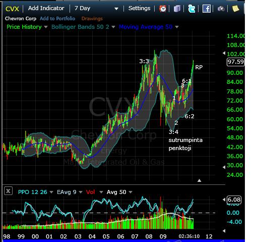The height and width of the screenshot is (242, 258).
Task: Click arrow marker at bottom right of volume panel
Action: [224, 231]
